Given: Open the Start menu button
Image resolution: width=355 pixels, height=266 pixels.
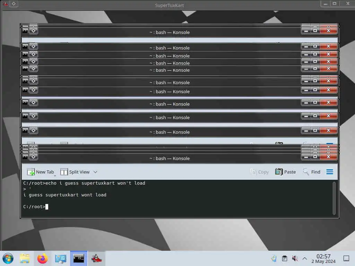Looking at the screenshot, I should point(8,258).
